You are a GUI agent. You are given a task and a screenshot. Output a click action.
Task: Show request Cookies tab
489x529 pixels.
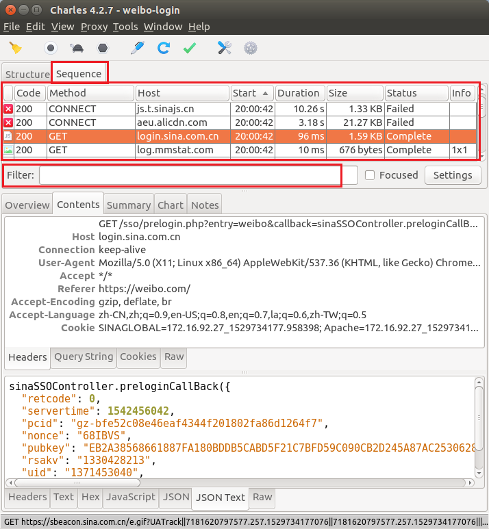click(138, 357)
